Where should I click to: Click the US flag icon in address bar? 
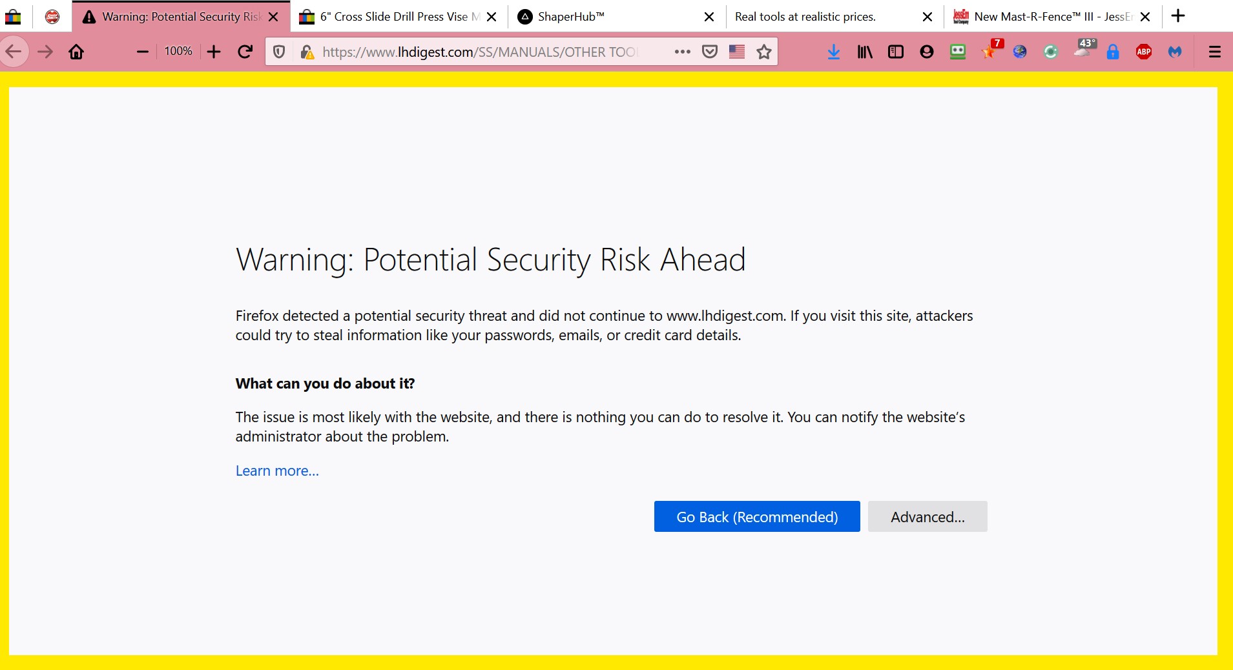(737, 52)
